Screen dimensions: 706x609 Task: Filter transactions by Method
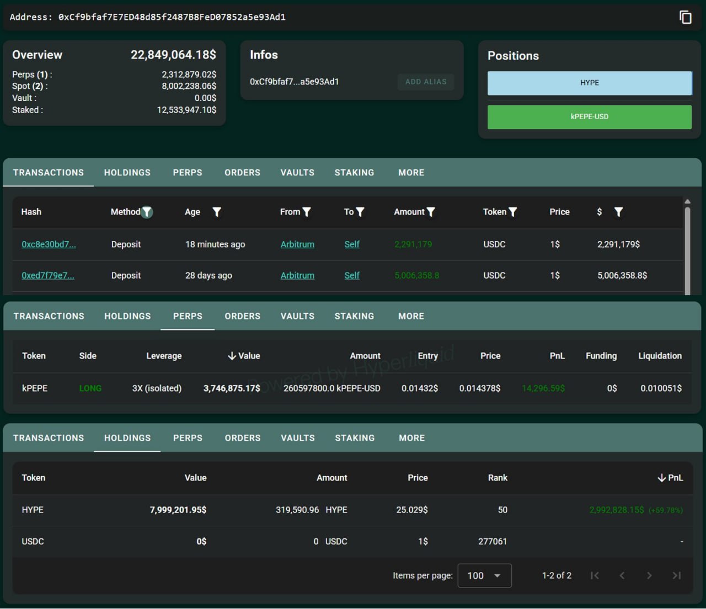(x=147, y=212)
